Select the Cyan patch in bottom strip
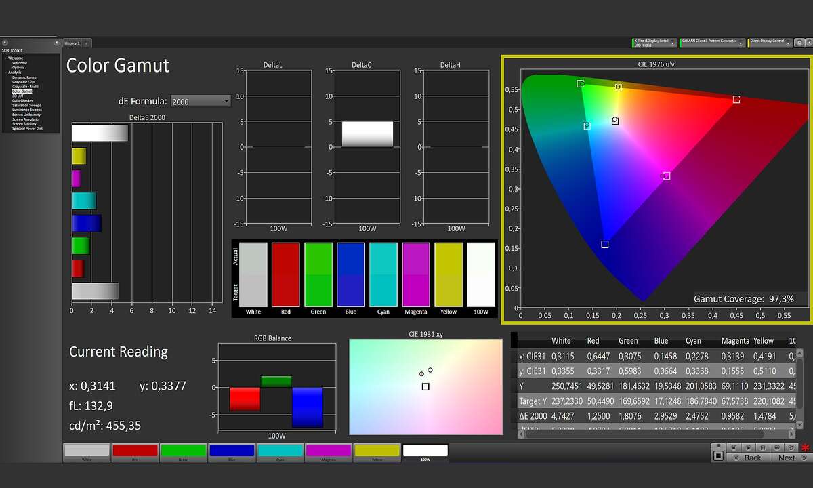 pyautogui.click(x=280, y=453)
